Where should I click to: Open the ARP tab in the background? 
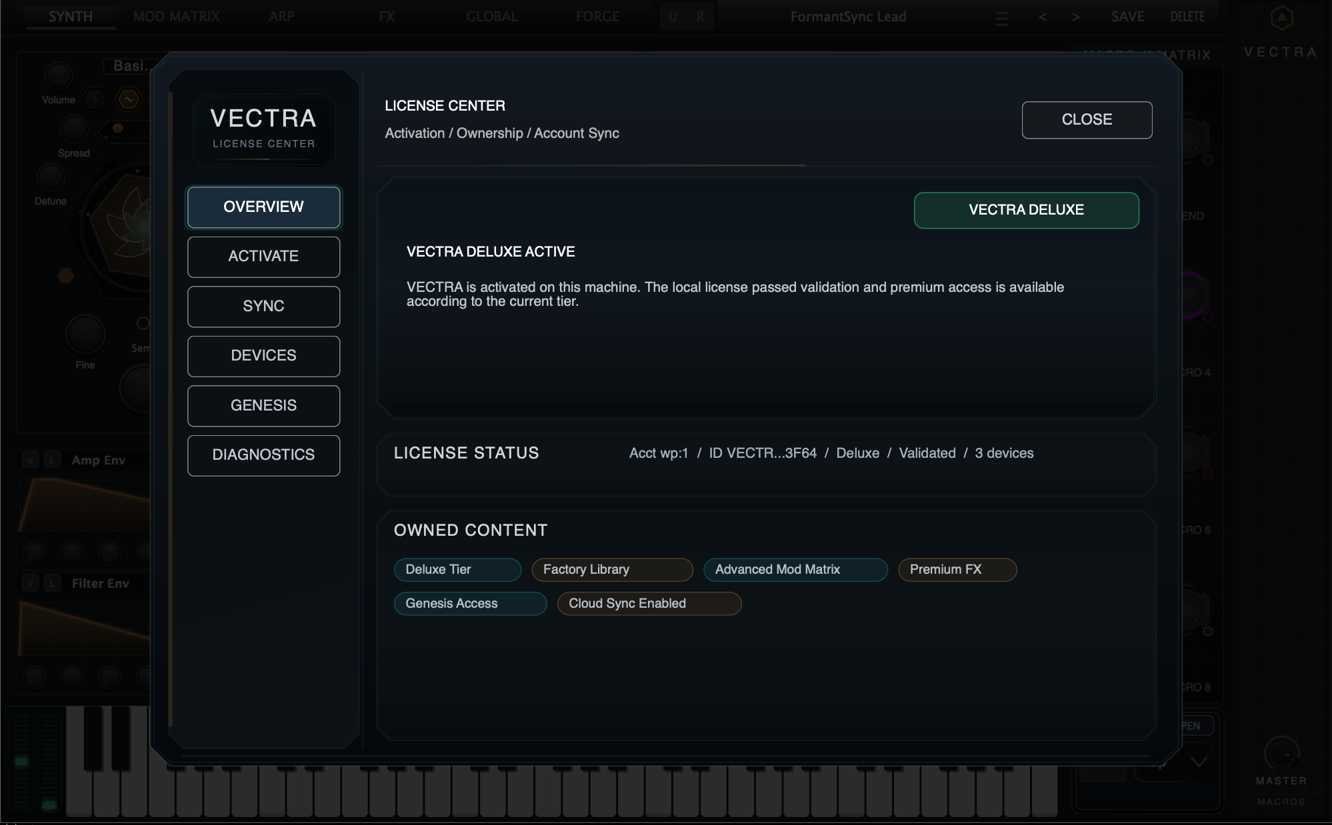[281, 17]
